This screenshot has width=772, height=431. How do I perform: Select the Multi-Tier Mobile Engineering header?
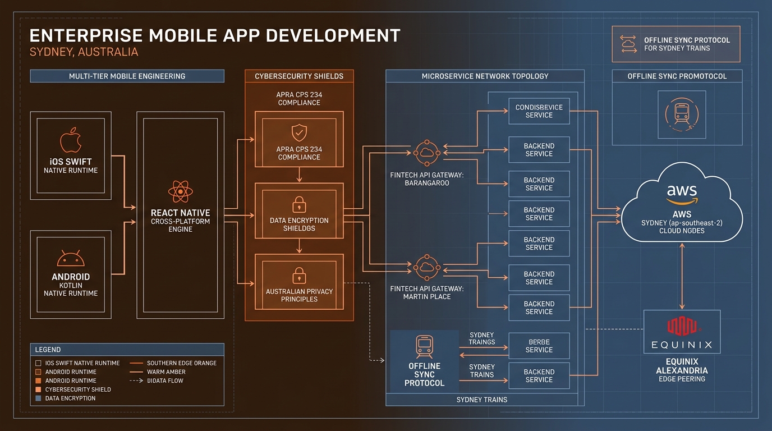tap(127, 76)
